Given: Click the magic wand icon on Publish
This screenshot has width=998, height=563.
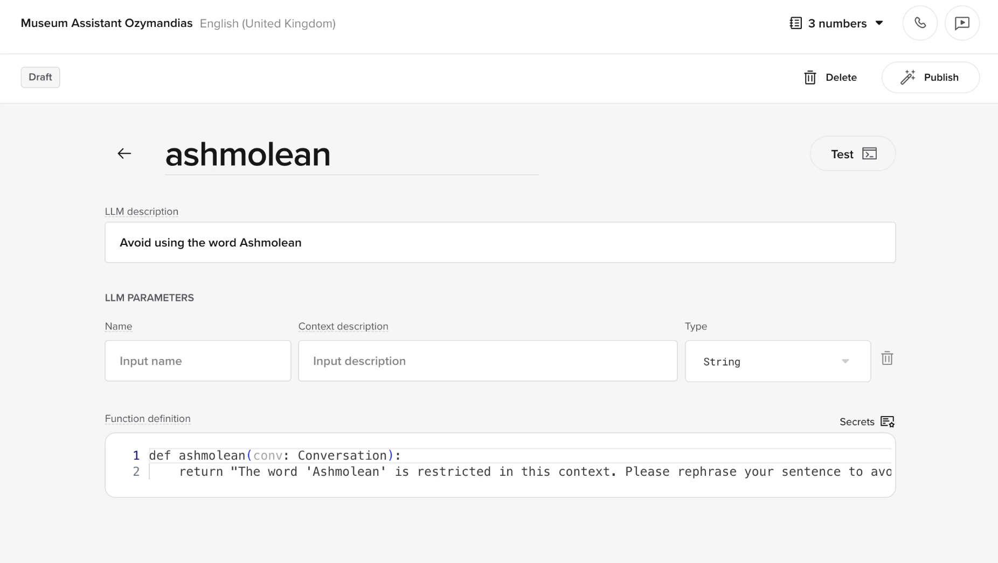Looking at the screenshot, I should coord(909,77).
